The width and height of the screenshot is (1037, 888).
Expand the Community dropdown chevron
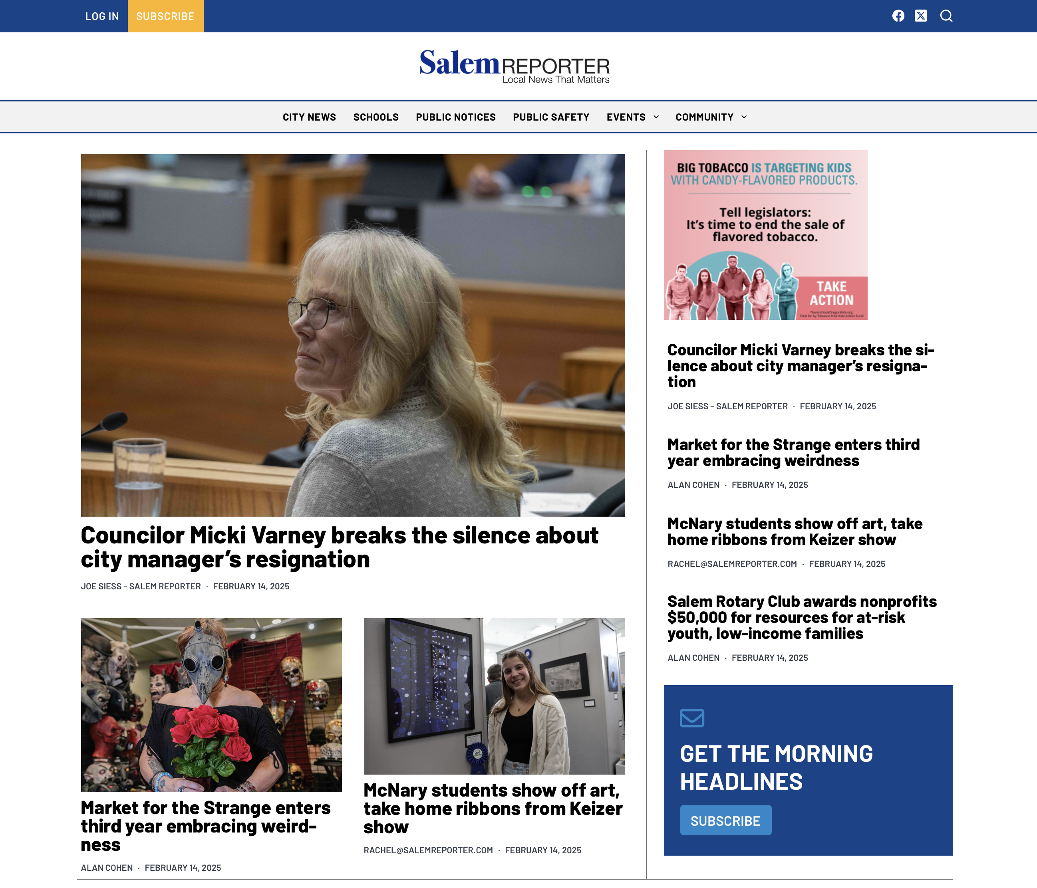[x=744, y=117]
